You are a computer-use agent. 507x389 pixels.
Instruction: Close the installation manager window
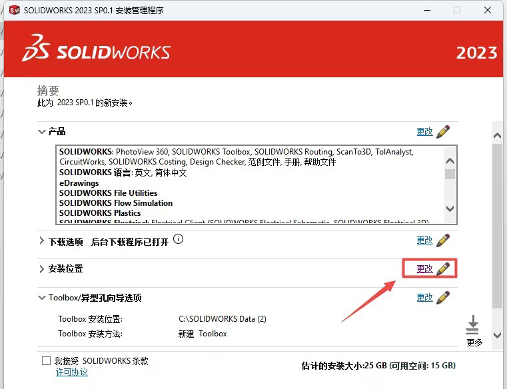[x=488, y=11]
